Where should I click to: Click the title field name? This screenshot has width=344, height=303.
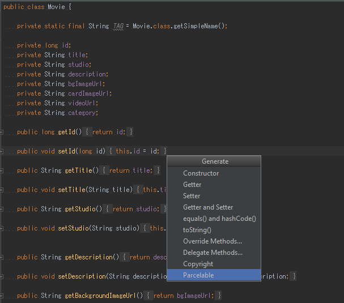pyautogui.click(x=77, y=55)
